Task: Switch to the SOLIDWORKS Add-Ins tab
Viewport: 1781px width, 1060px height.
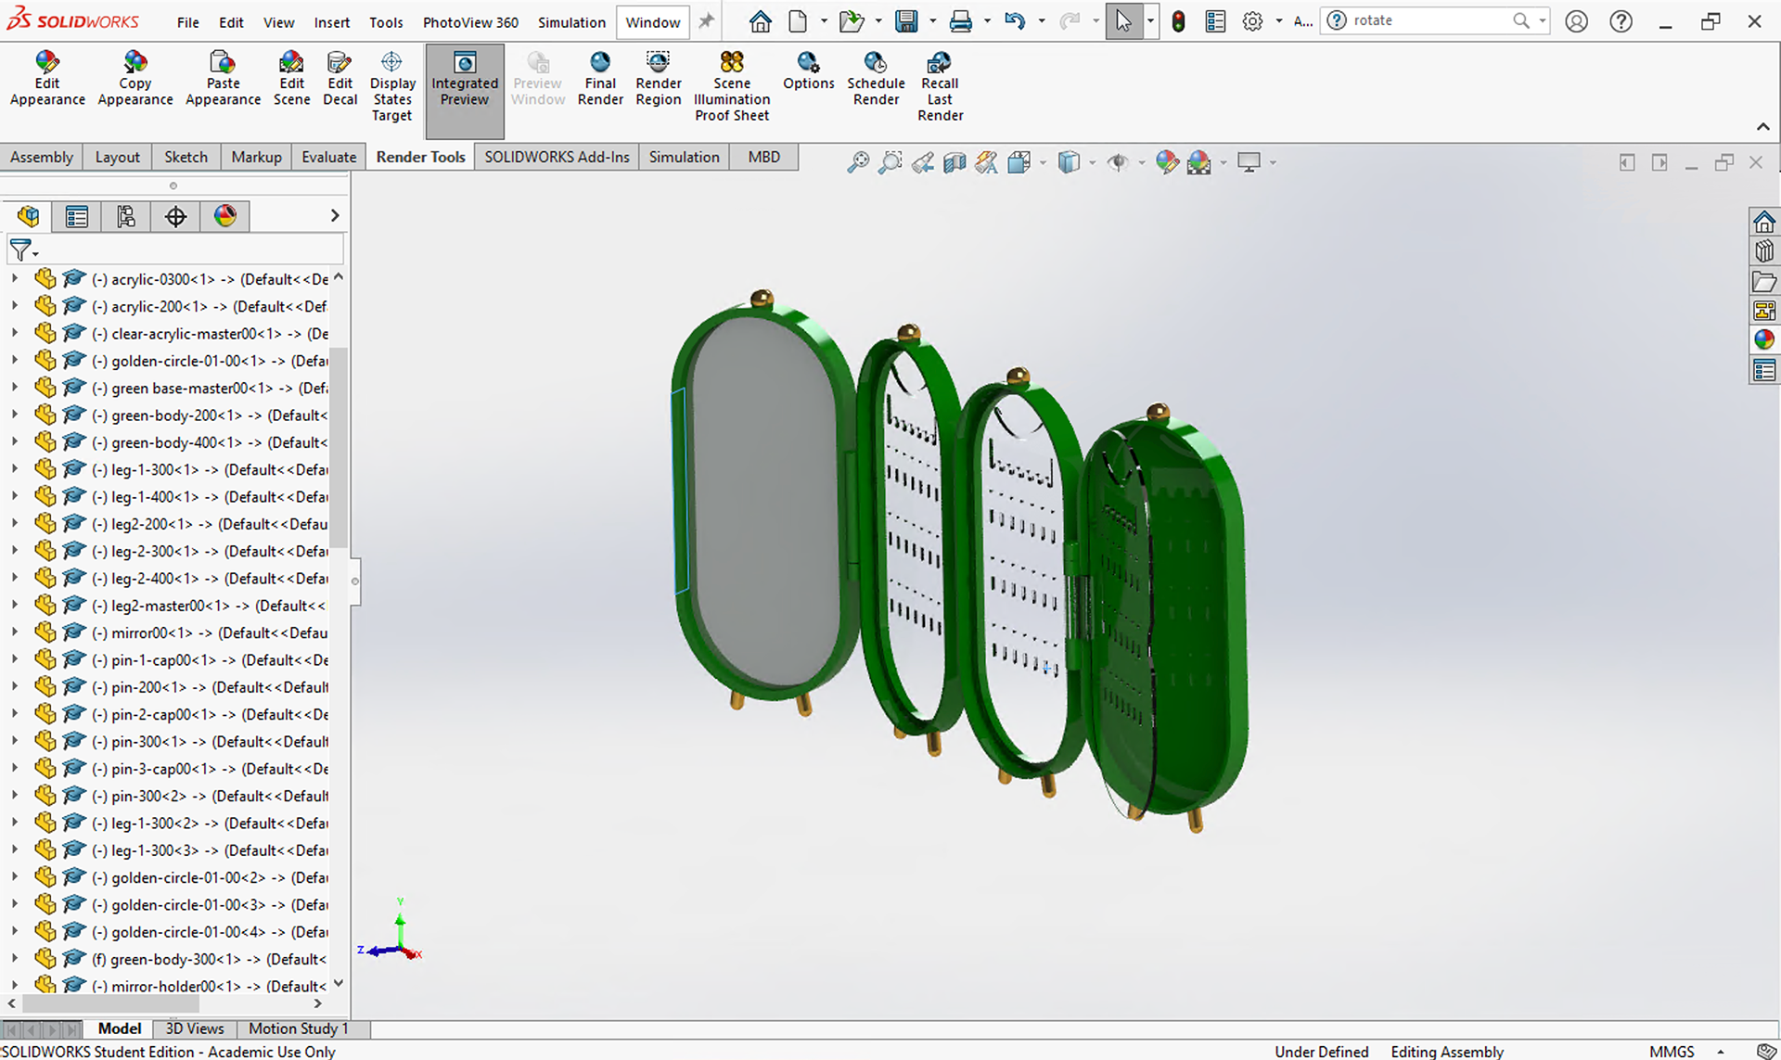Action: point(557,157)
